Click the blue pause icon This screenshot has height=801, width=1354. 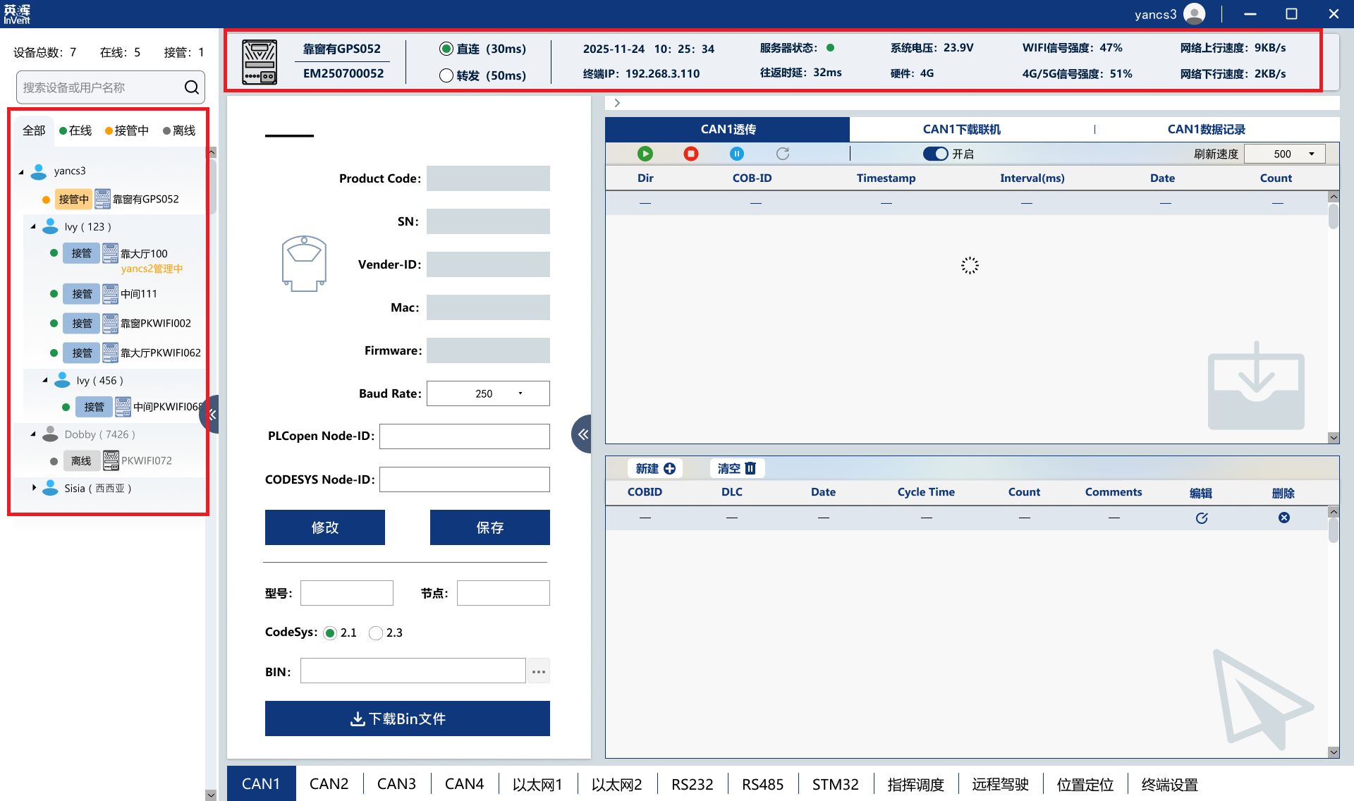click(736, 154)
